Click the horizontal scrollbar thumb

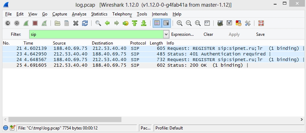65,119
